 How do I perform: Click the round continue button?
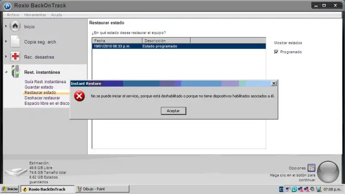[328, 172]
